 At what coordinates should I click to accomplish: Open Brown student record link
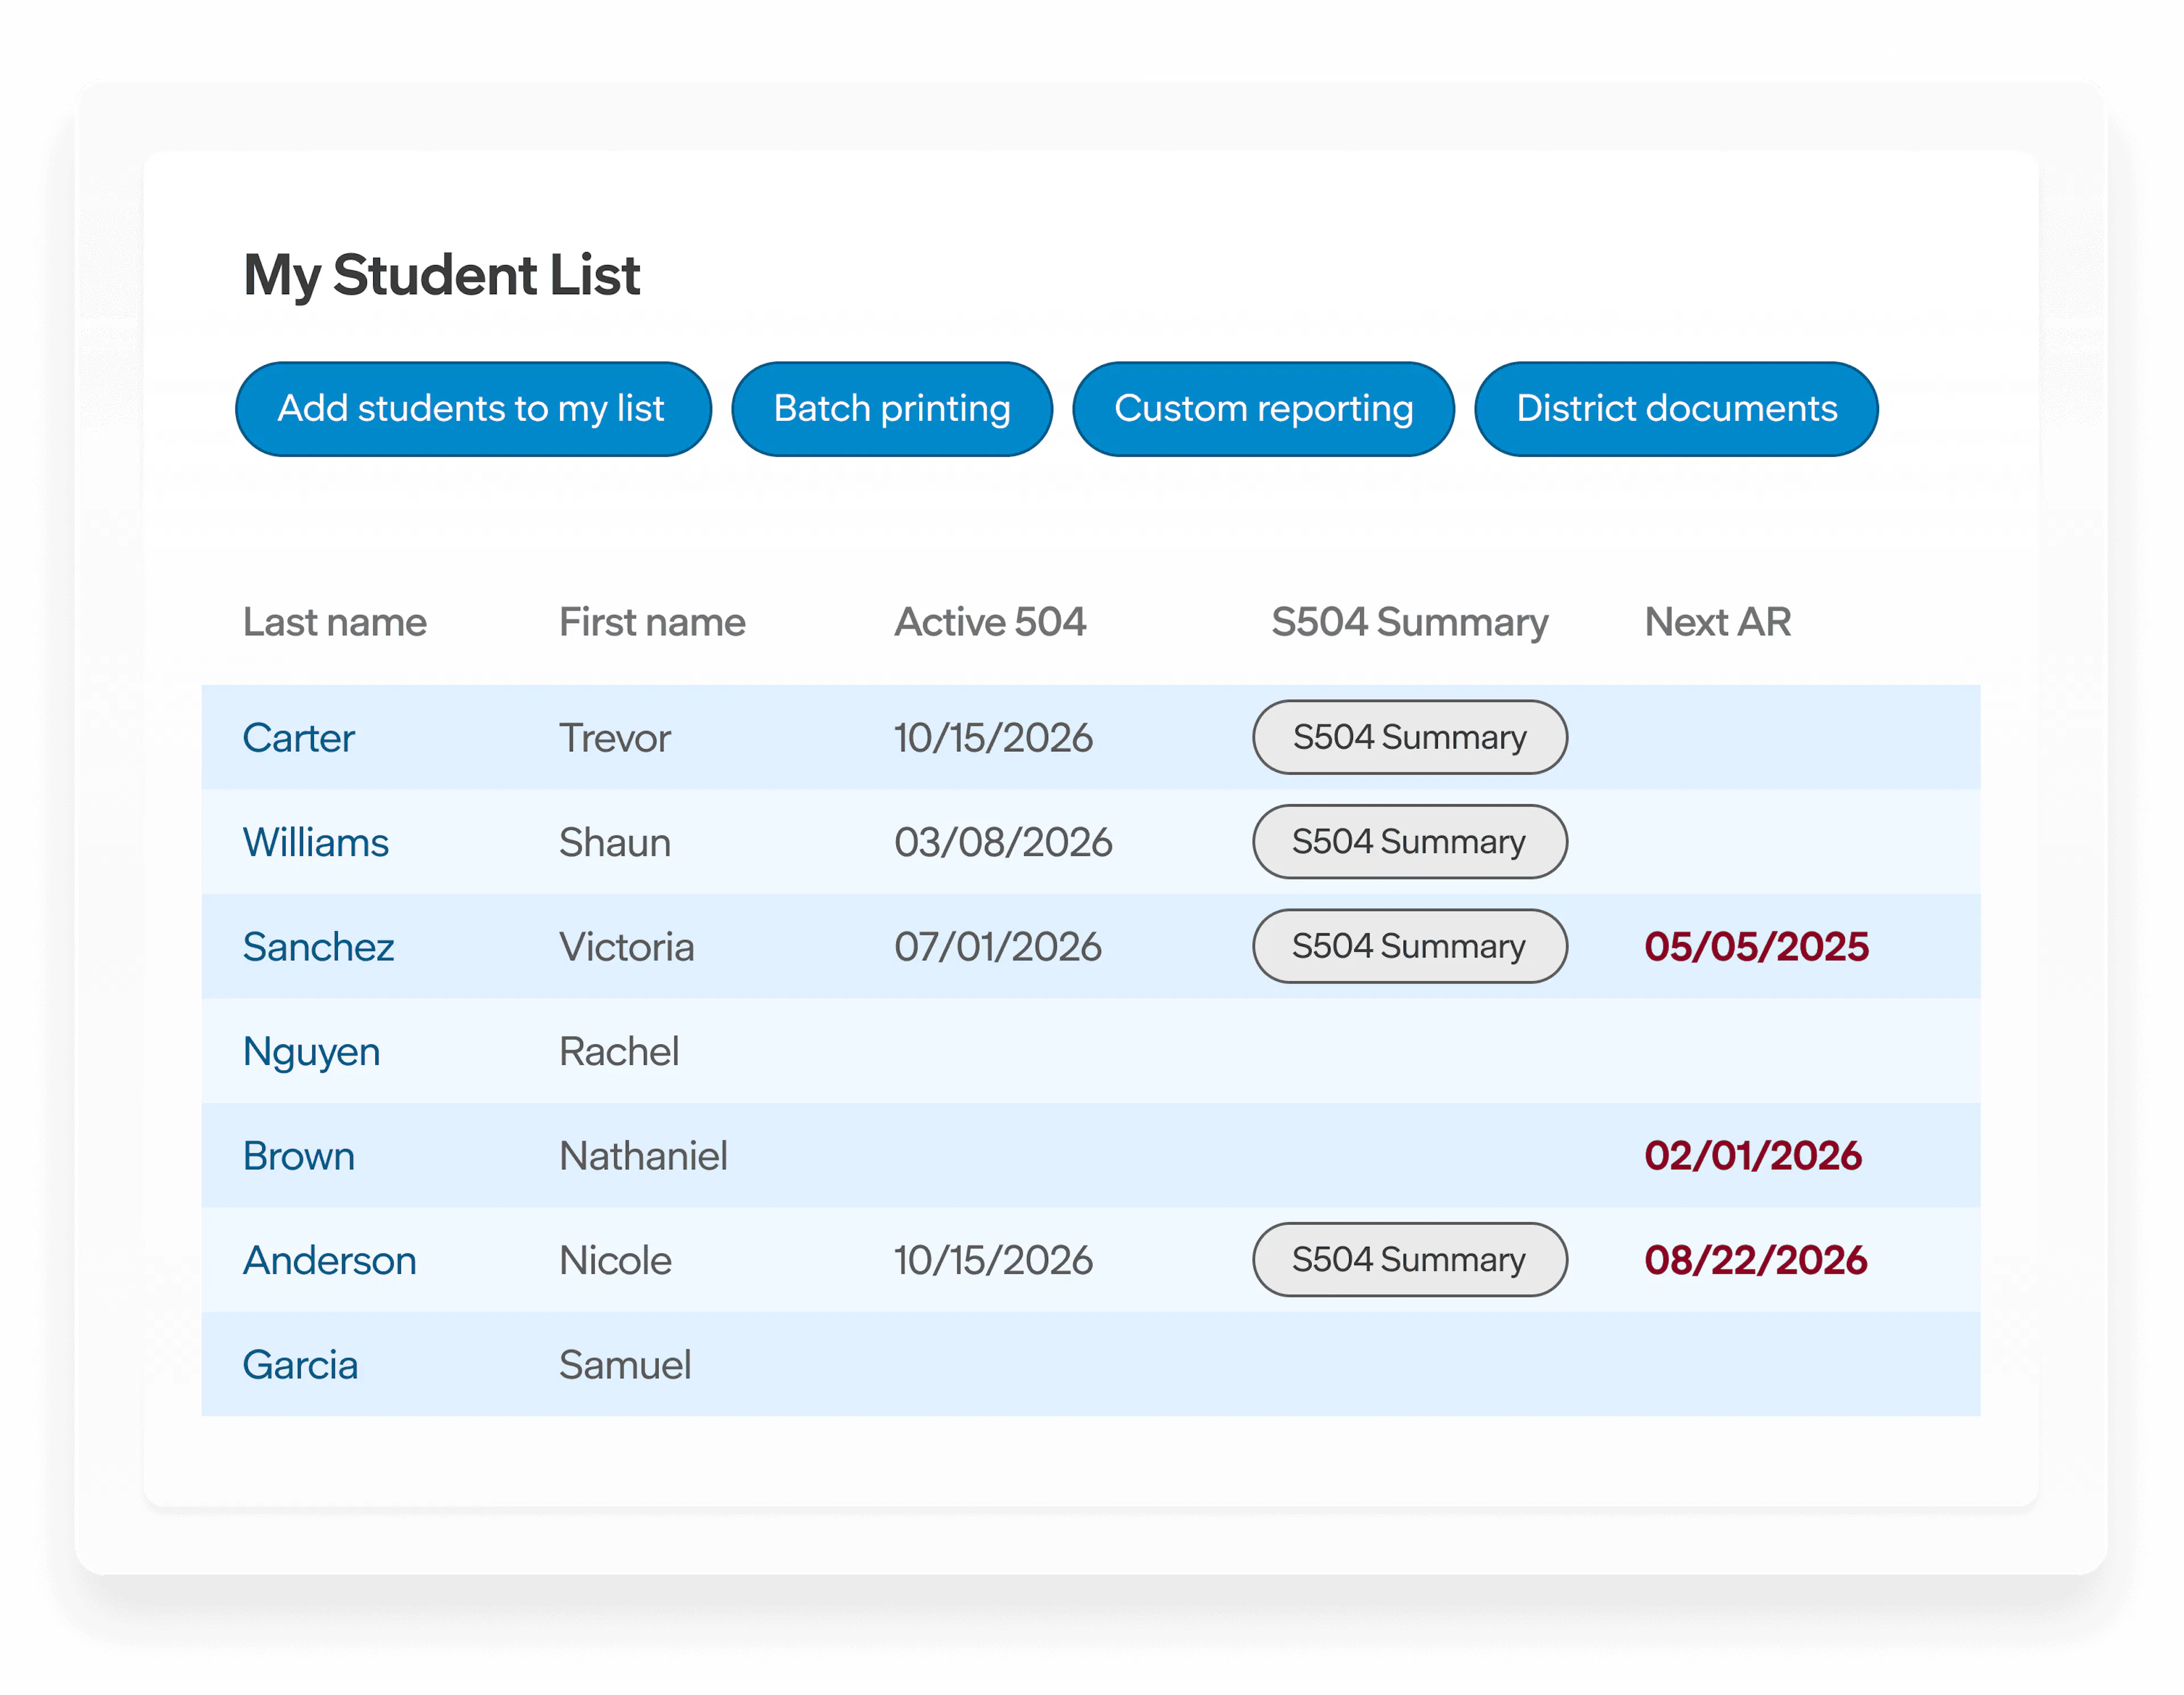298,1156
